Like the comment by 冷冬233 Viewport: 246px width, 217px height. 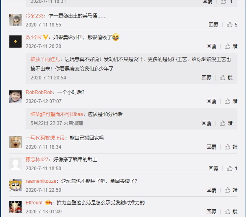[x=232, y=25]
